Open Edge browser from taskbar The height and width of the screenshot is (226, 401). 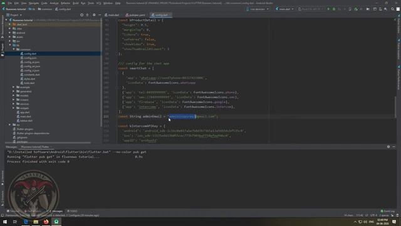[x=26, y=222]
